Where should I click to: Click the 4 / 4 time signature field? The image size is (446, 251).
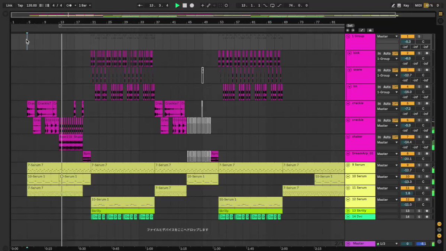coord(57,6)
